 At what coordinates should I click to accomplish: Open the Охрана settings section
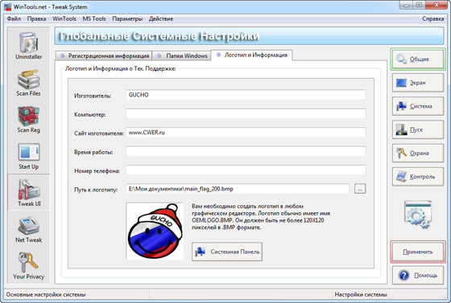[x=418, y=154]
